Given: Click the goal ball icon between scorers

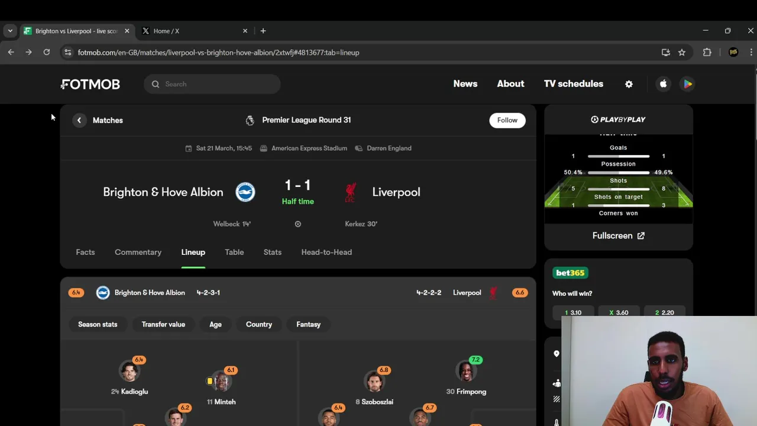Looking at the screenshot, I should click(297, 224).
